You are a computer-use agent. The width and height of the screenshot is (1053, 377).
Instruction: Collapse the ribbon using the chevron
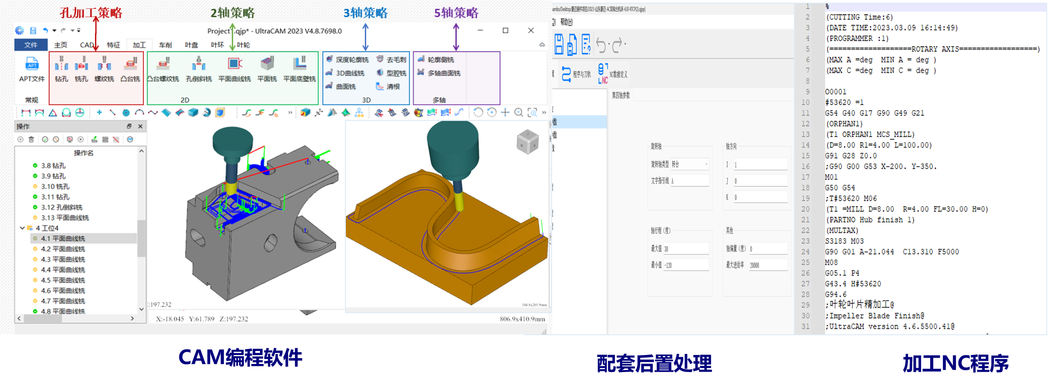542,45
